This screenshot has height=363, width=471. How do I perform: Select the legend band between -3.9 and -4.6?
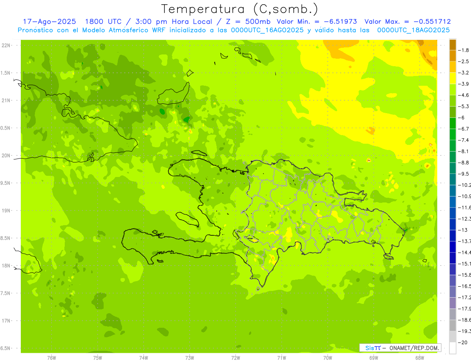click(x=453, y=90)
